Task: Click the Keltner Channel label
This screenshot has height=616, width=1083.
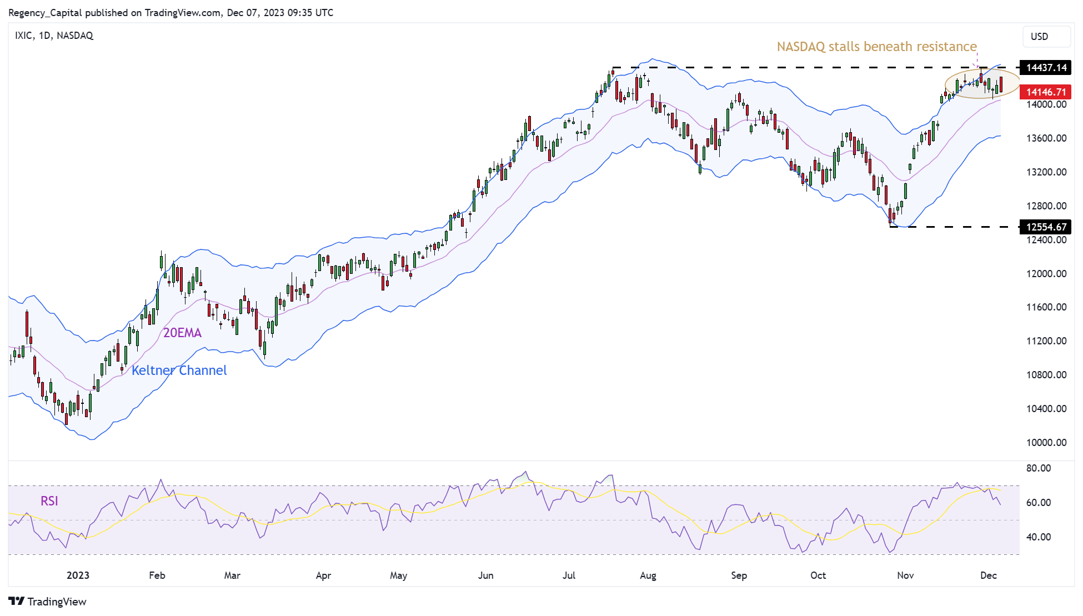Action: pyautogui.click(x=179, y=370)
